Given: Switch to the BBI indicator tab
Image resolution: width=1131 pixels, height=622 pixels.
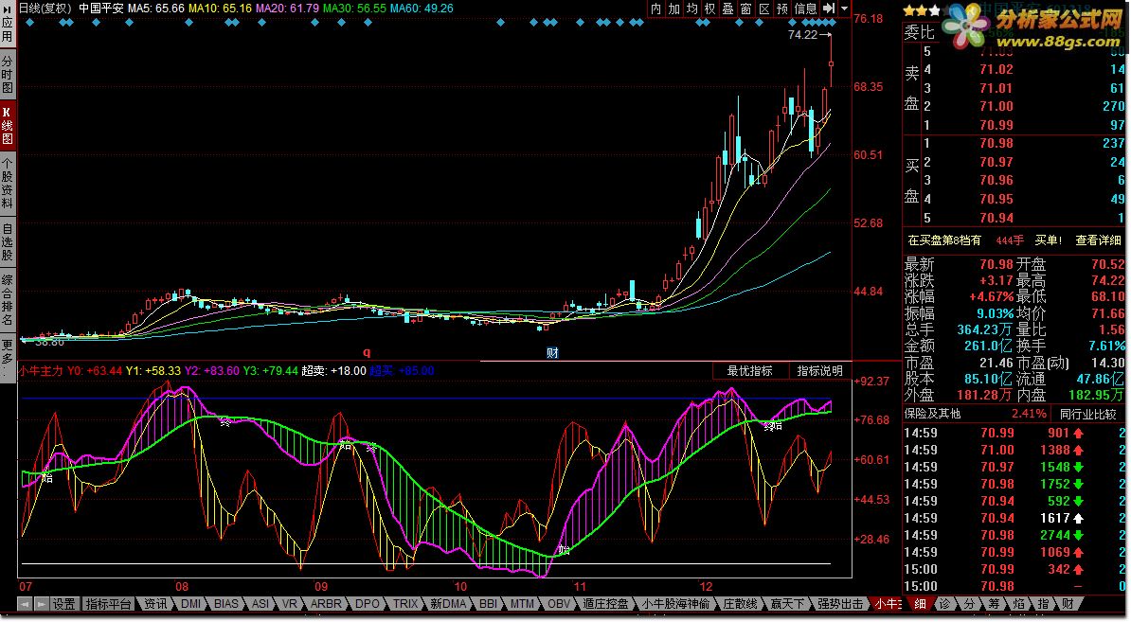Looking at the screenshot, I should coord(488,604).
